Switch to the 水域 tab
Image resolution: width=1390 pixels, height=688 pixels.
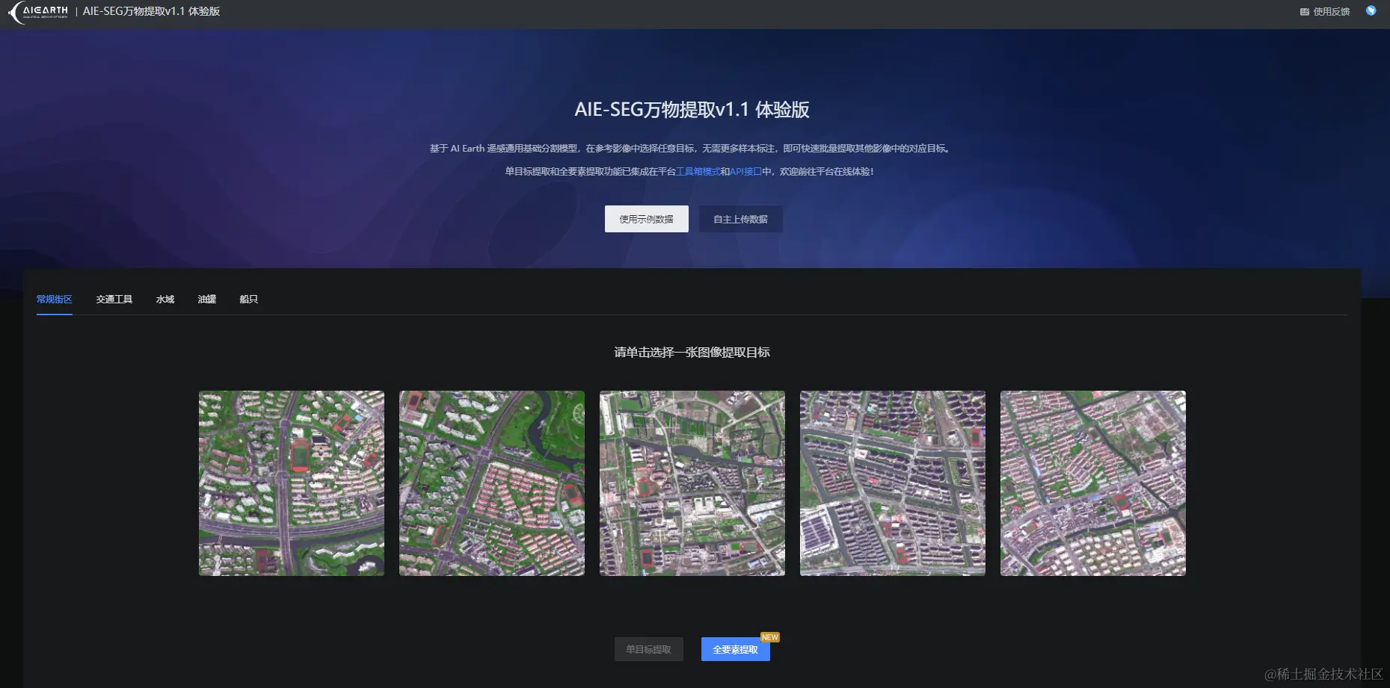pos(165,299)
